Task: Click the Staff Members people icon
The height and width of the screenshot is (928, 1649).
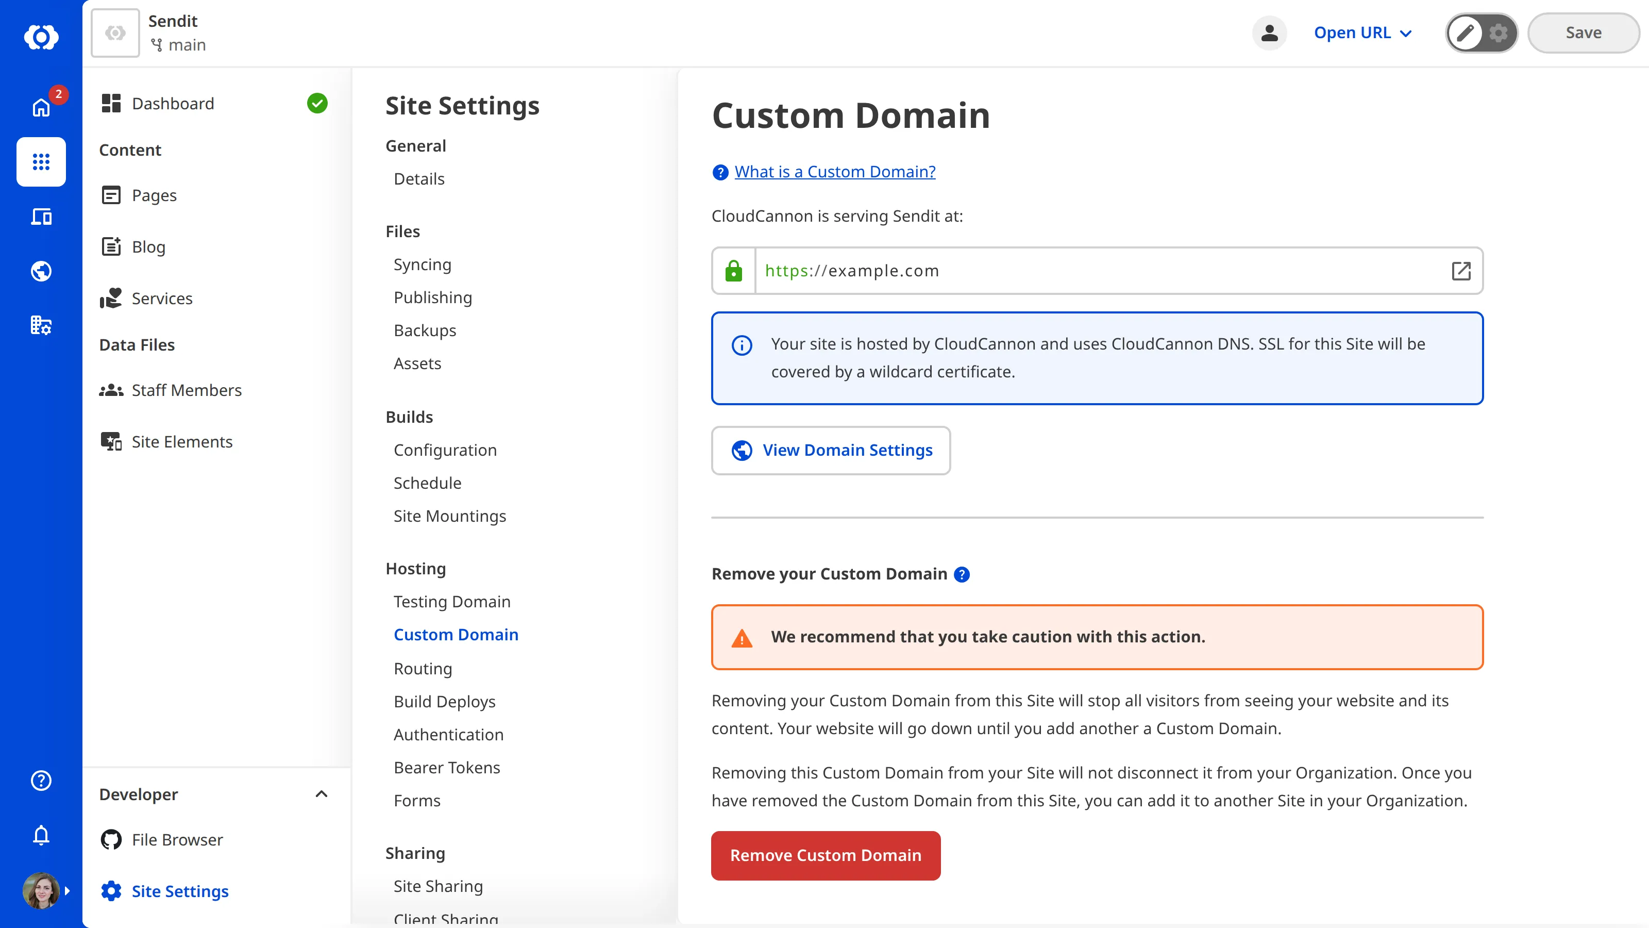Action: tap(111, 390)
